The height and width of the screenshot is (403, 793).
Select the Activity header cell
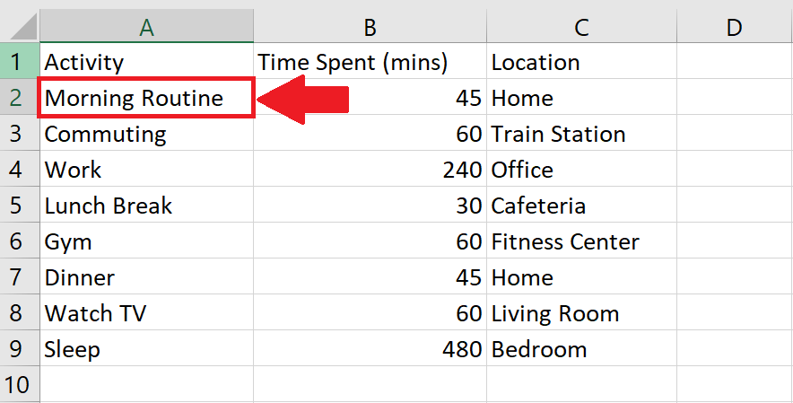pyautogui.click(x=146, y=61)
